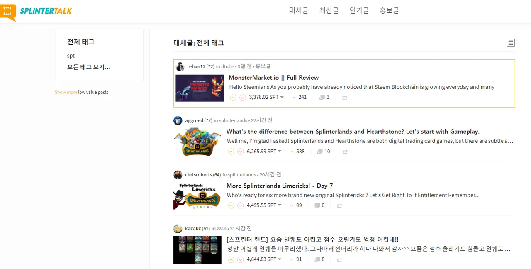
Task: Open the MonsterMarket.io Full Review post title
Action: pyautogui.click(x=274, y=78)
